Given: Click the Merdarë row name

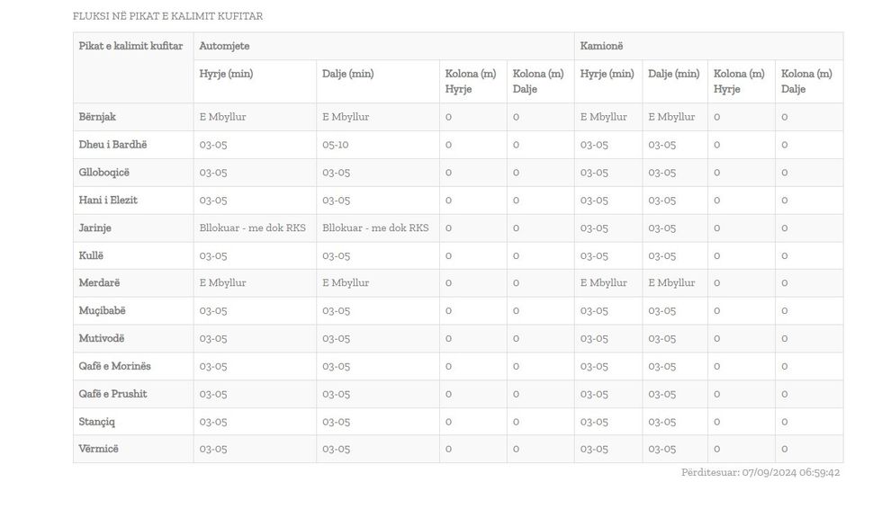Looking at the screenshot, I should point(99,283).
